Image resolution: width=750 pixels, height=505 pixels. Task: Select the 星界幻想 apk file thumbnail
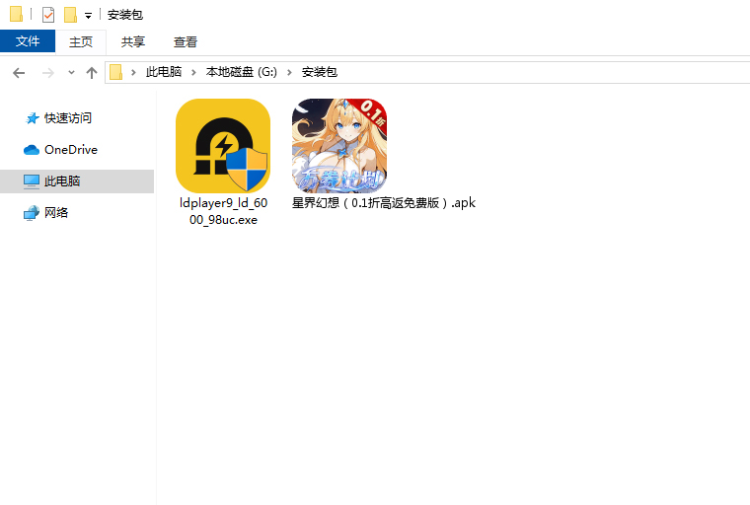[338, 146]
